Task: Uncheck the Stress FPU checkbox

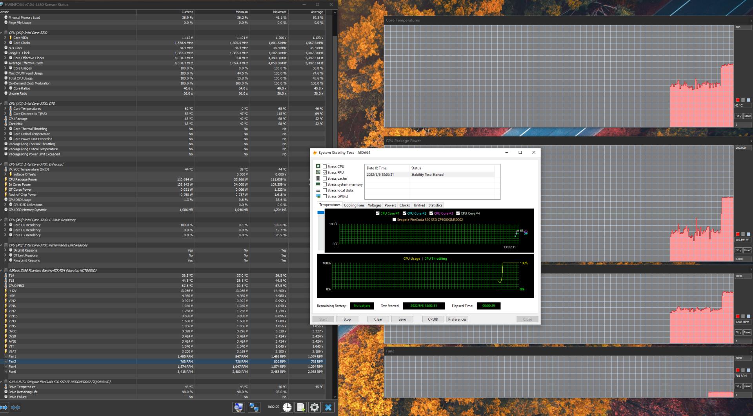Action: [x=325, y=172]
